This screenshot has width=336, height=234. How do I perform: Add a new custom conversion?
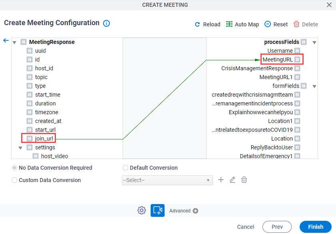[x=221, y=180]
